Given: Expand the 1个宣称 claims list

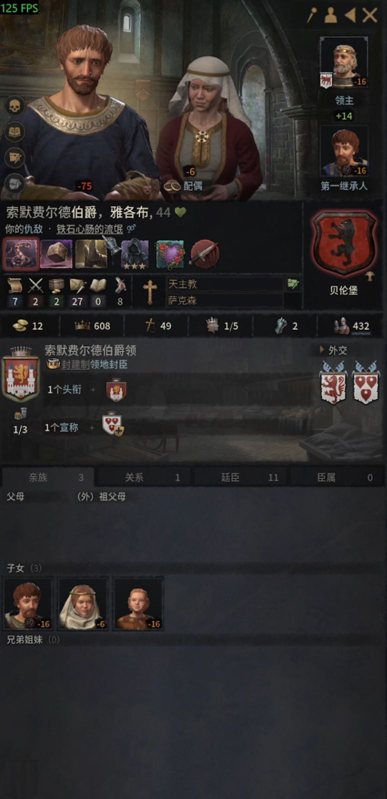Looking at the screenshot, I should pyautogui.click(x=61, y=427).
